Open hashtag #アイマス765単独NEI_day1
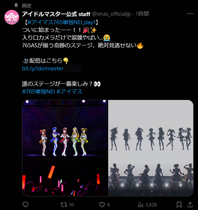This screenshot has height=210, width=198. pos(62,22)
